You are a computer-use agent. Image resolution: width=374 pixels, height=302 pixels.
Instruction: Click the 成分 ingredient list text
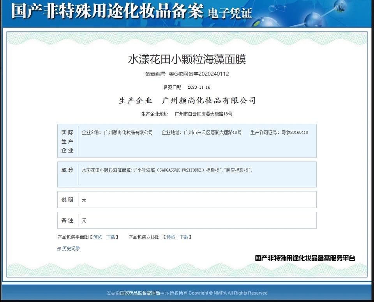(x=167, y=170)
